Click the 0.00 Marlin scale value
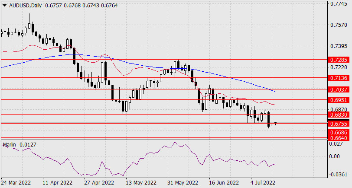The height and width of the screenshot is (188, 352). click(335, 156)
